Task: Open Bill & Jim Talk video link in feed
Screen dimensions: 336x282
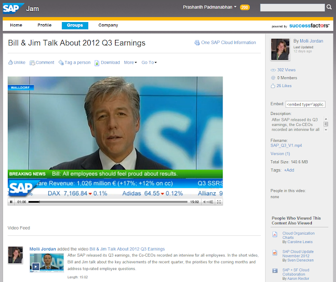Action: click(127, 249)
